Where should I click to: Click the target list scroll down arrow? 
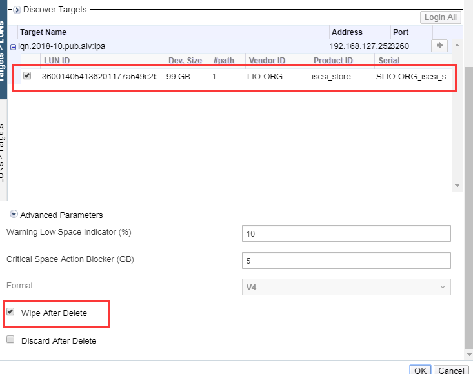click(457, 186)
